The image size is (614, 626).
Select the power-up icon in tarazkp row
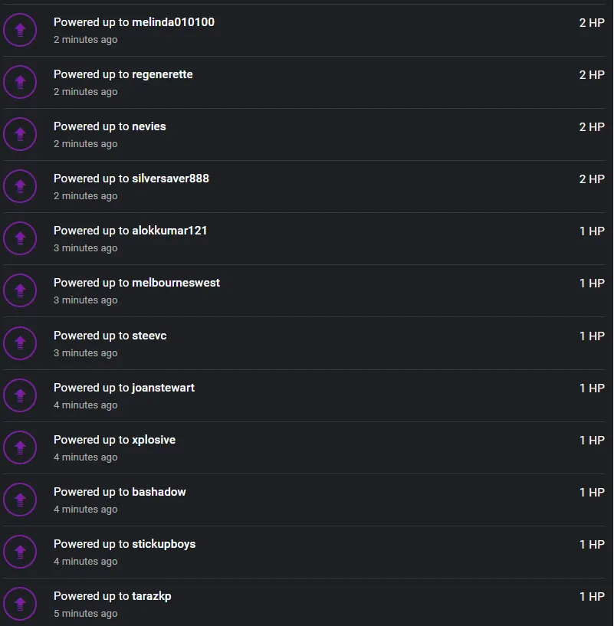(x=20, y=604)
